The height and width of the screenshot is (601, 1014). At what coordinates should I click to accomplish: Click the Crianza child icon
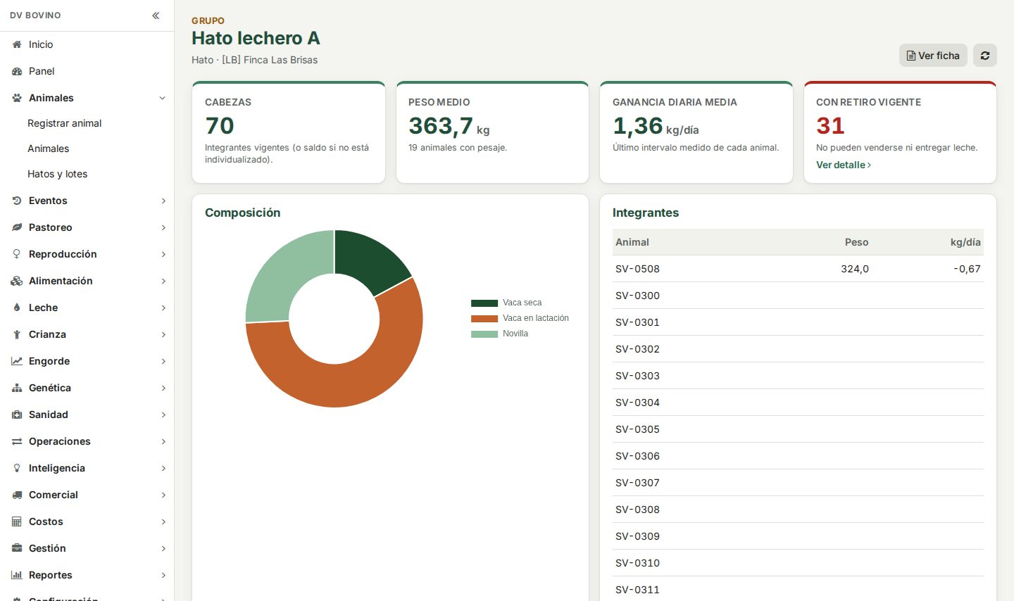(x=17, y=334)
